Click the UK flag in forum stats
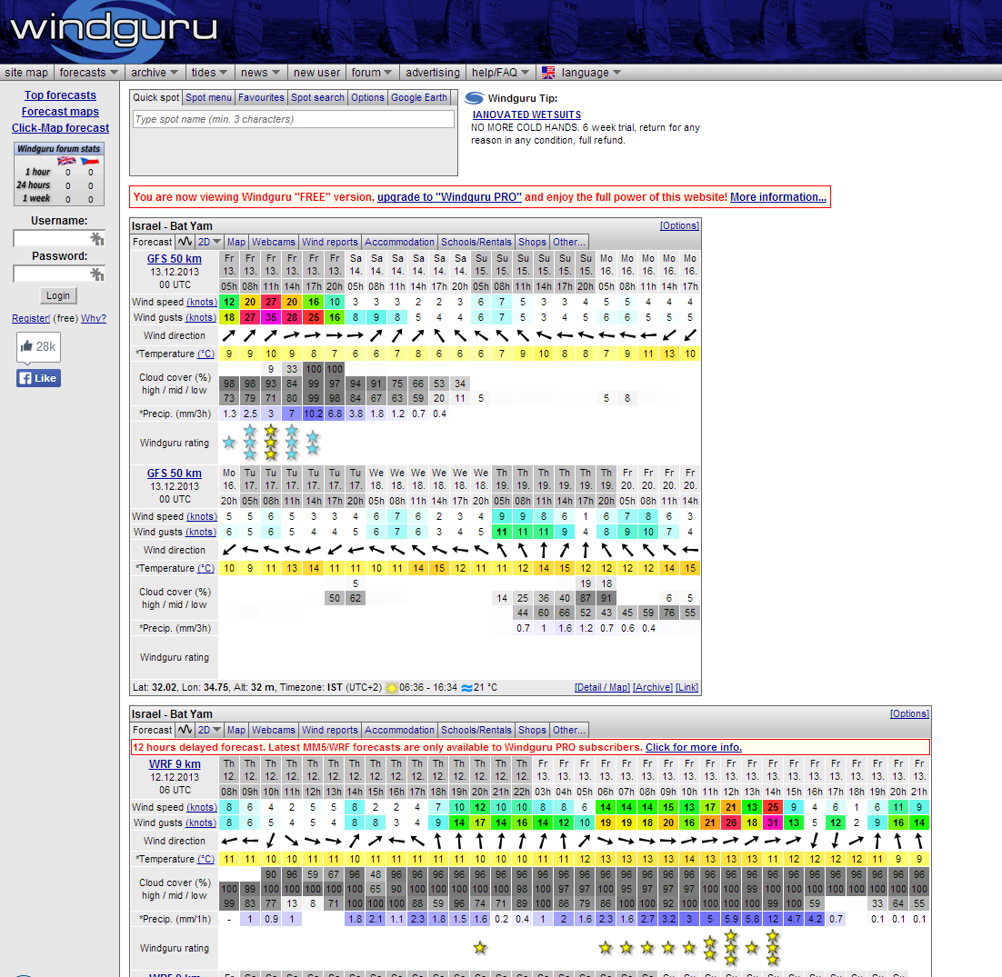This screenshot has width=1002, height=977. [67, 161]
